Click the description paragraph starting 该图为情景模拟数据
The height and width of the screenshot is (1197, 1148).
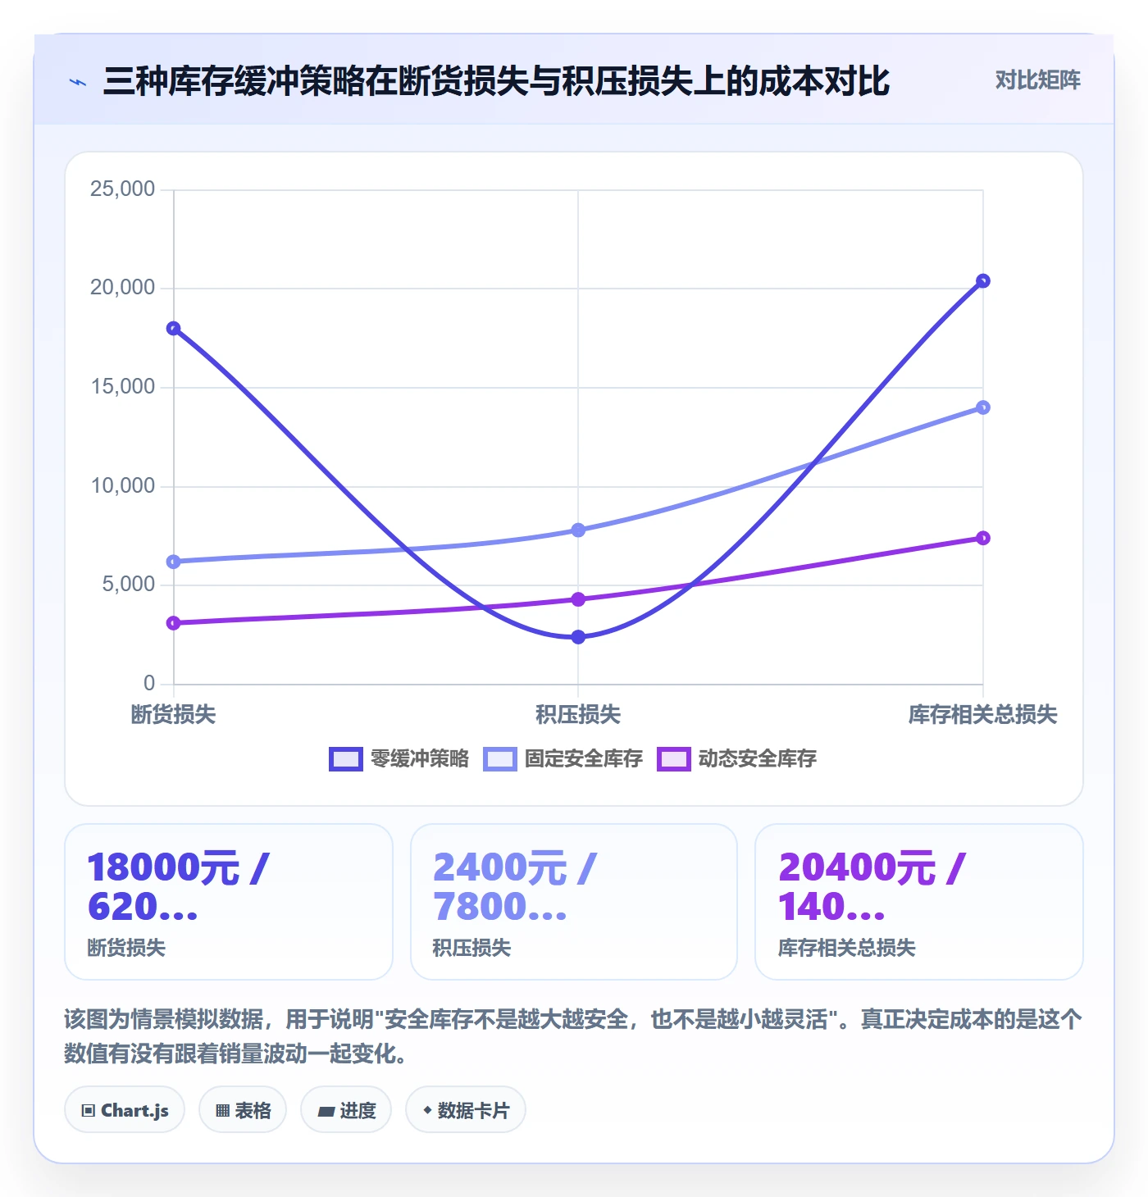pos(573,1036)
